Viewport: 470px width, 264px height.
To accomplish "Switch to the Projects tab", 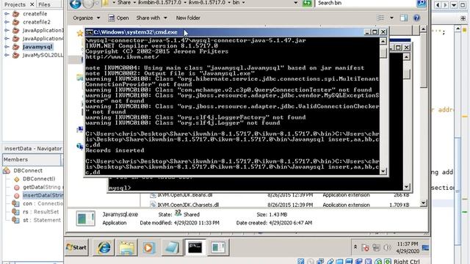I will pos(15,4).
